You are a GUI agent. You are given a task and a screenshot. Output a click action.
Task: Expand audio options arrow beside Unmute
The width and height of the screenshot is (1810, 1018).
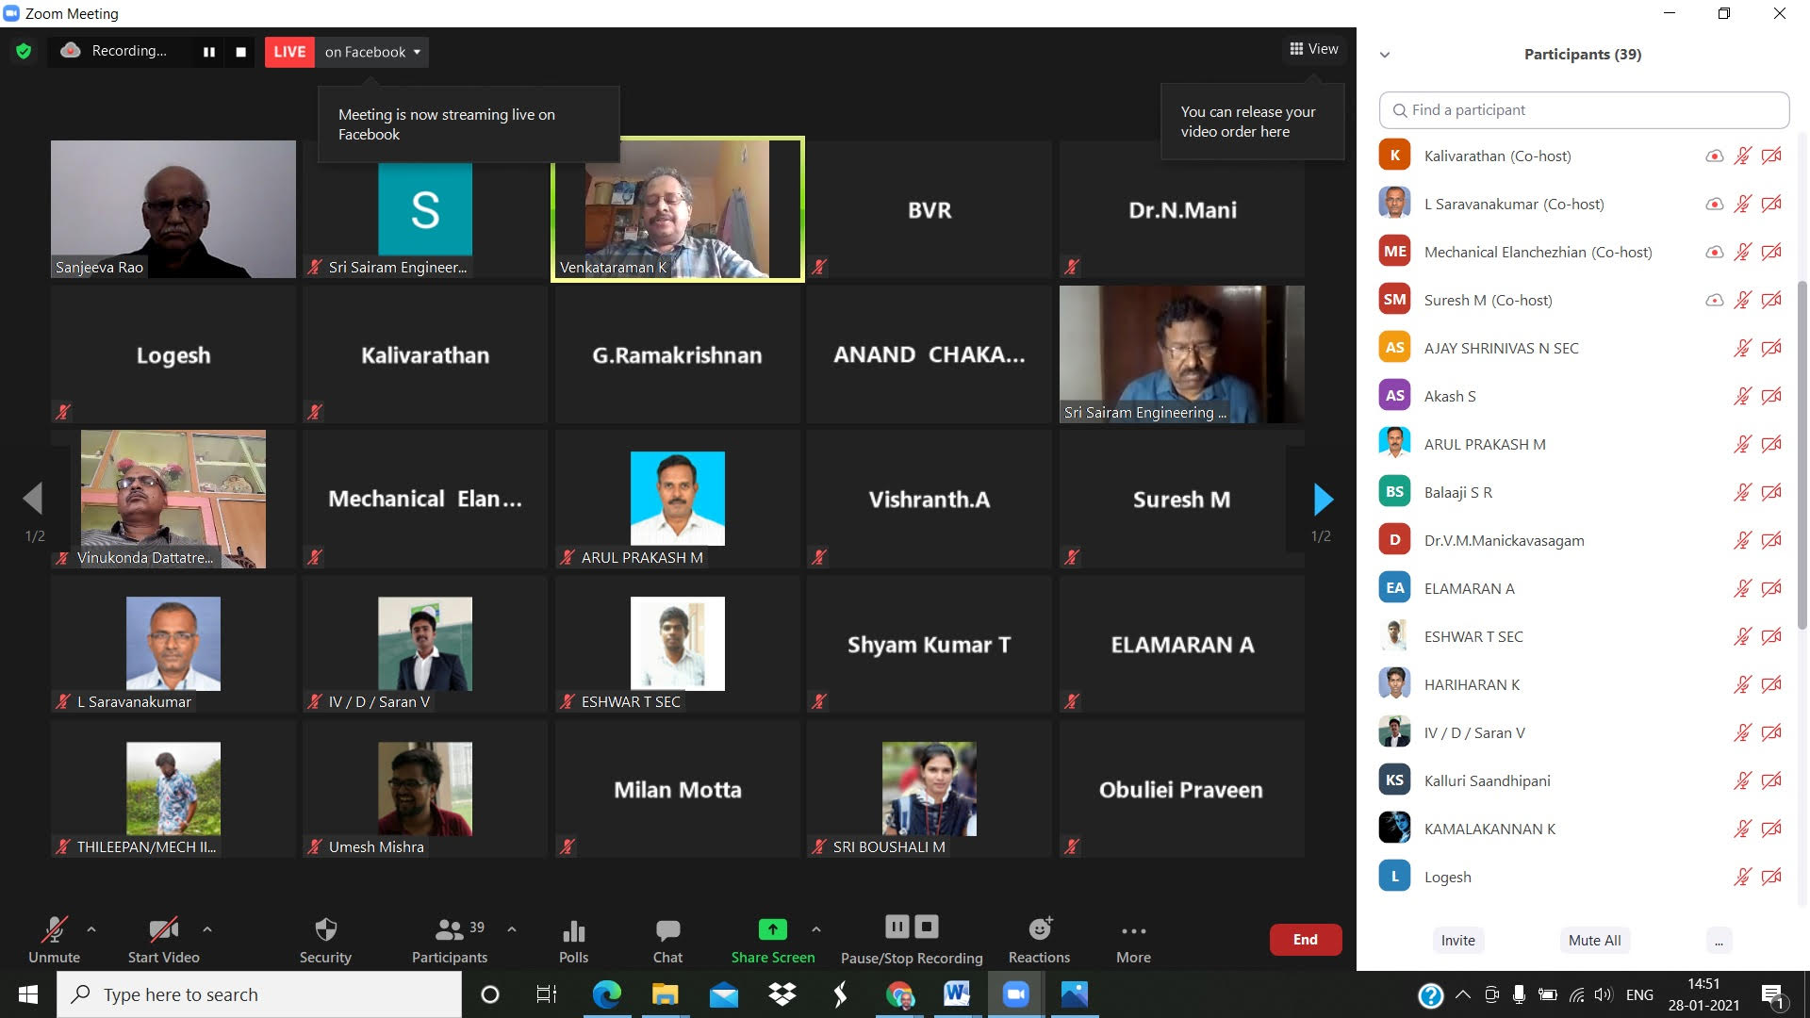91,929
